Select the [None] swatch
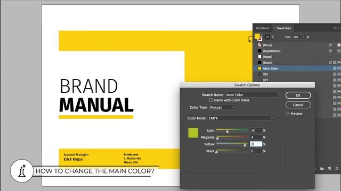This screenshot has height=191, width=341. point(297,45)
